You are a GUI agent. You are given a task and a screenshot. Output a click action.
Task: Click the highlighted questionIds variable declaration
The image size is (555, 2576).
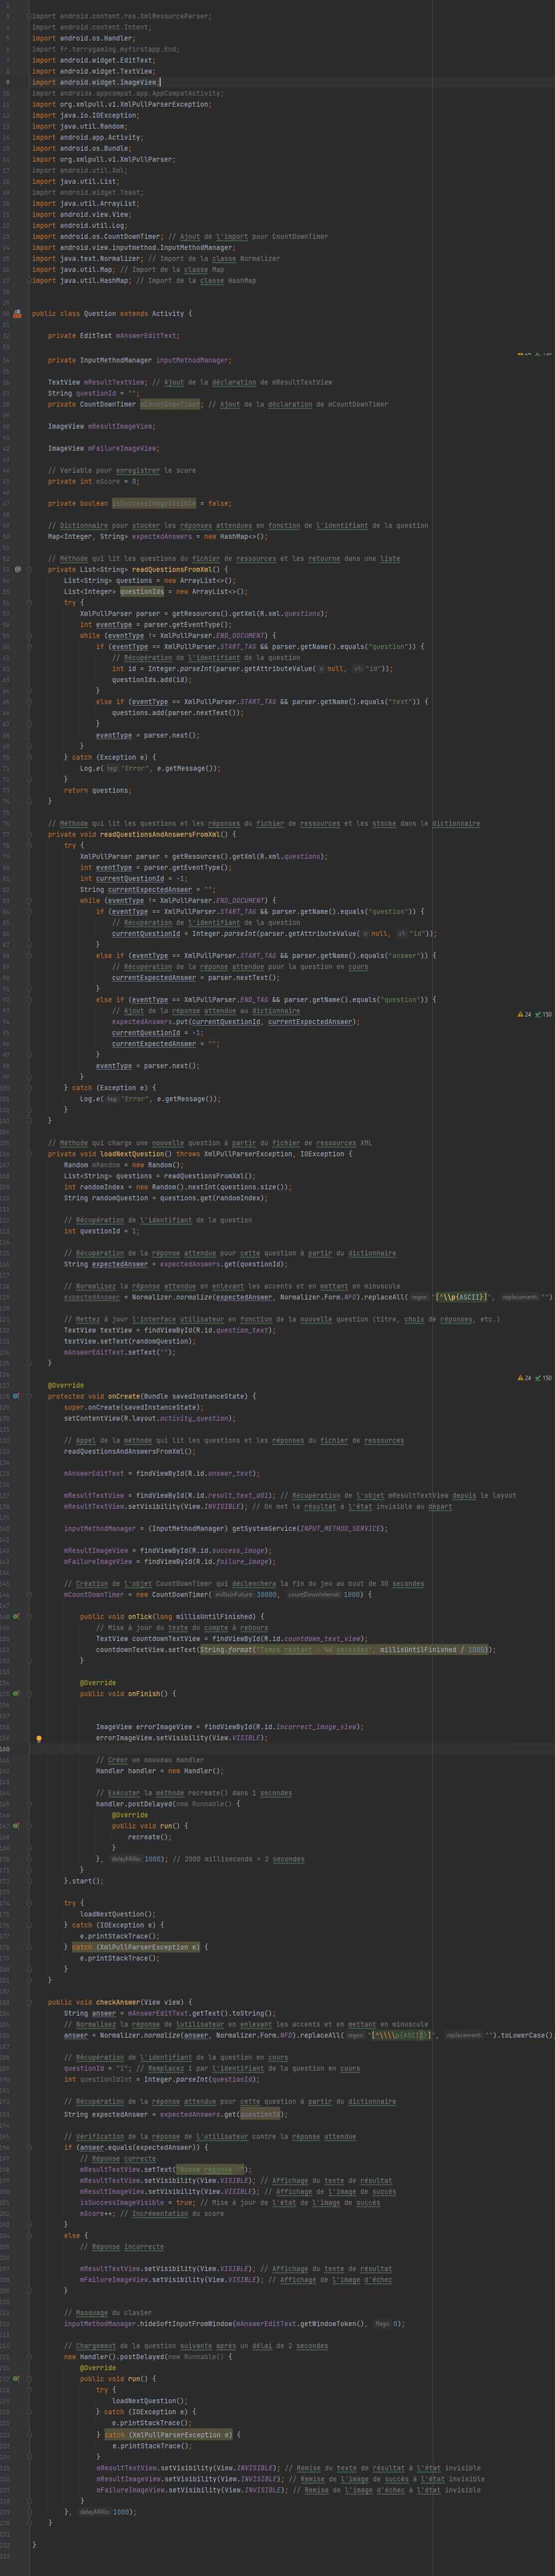coord(142,591)
